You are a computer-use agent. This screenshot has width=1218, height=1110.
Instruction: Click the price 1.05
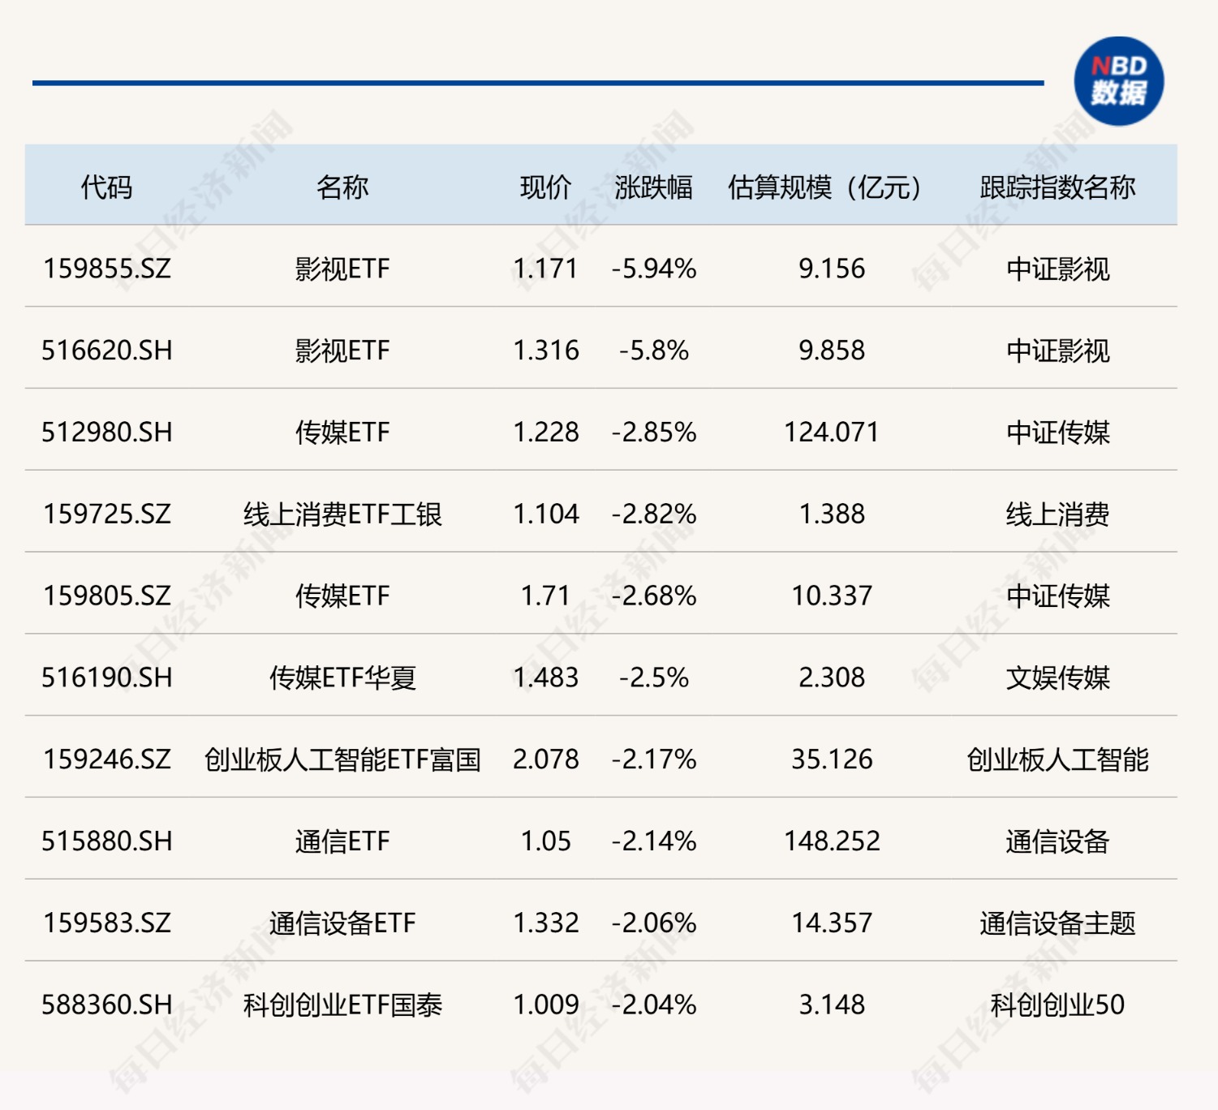(546, 841)
